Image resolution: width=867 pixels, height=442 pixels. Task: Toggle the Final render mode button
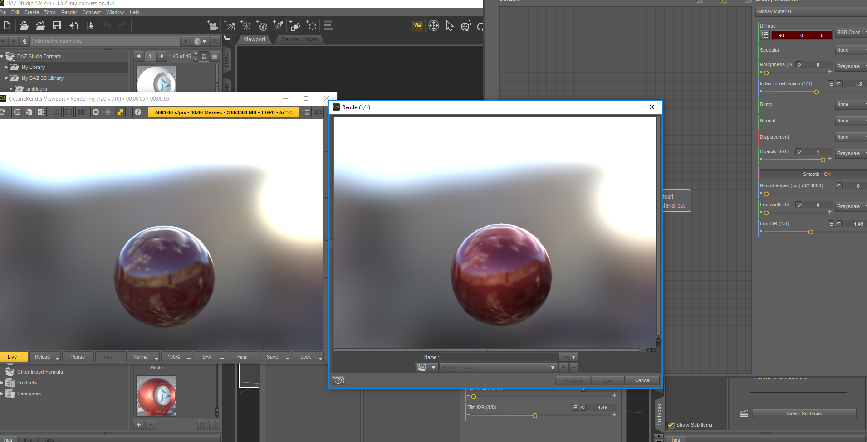click(x=242, y=357)
